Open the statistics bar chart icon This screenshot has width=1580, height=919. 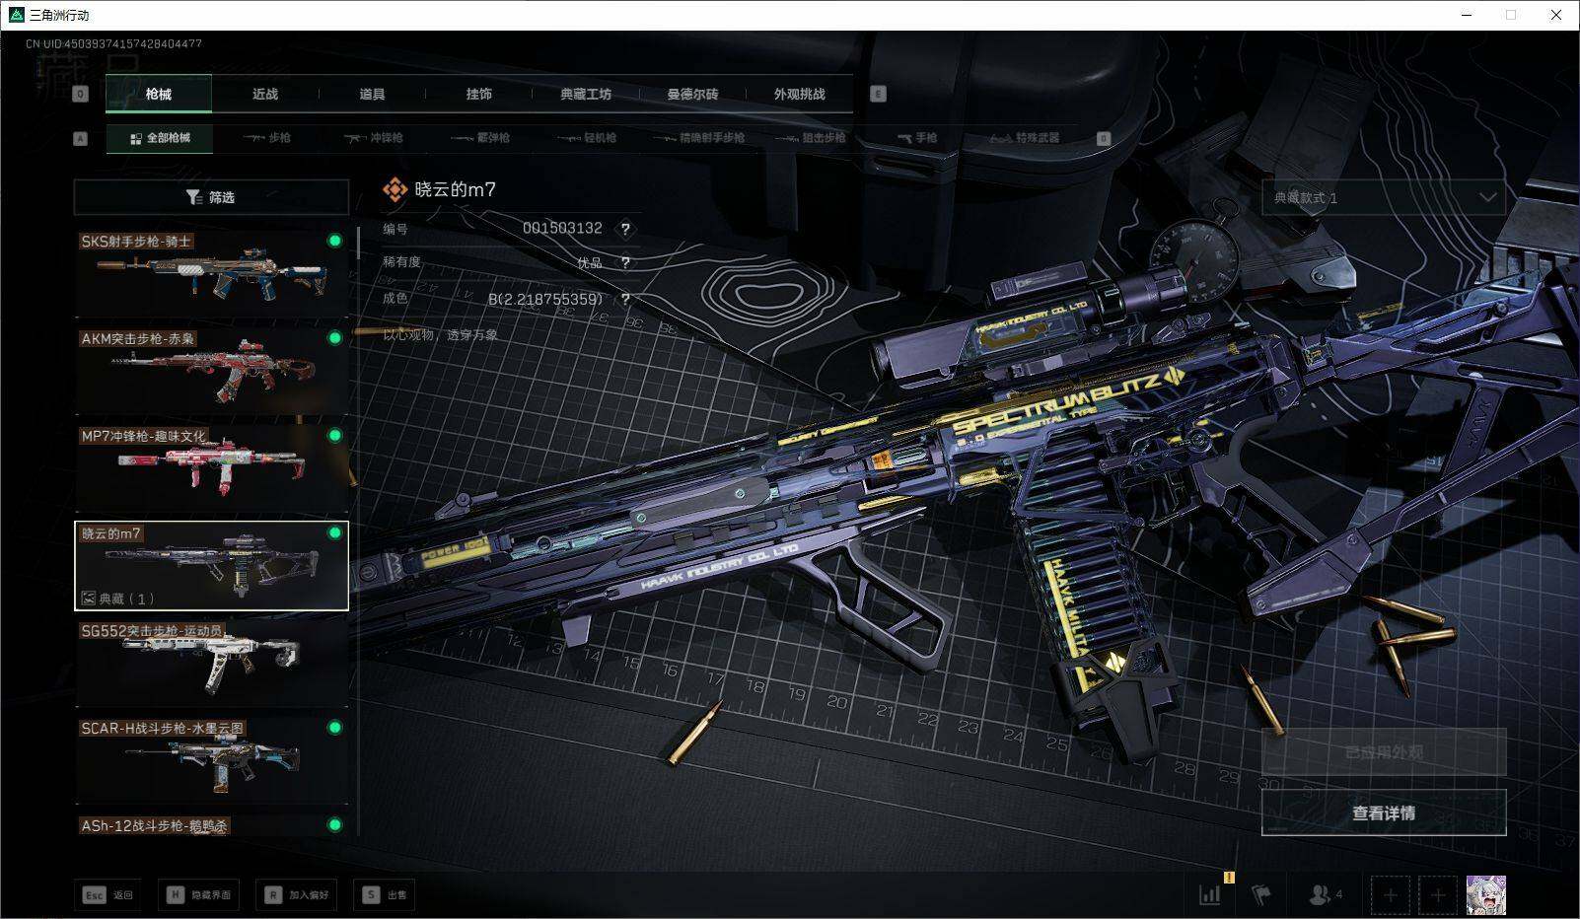(1210, 894)
